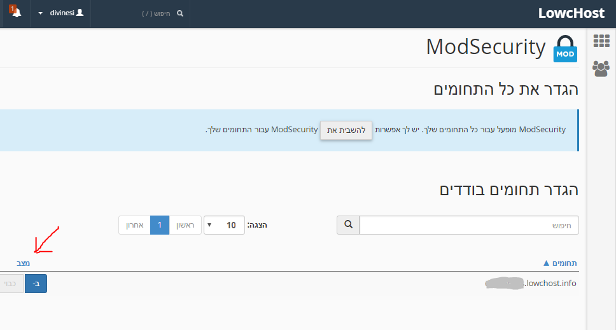Click the magnifier icon in top bar
The height and width of the screenshot is (330, 616).
[180, 13]
